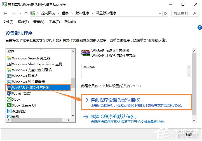Open the 编辑(E) menu
The height and width of the screenshot is (141, 202).
(x=23, y=22)
